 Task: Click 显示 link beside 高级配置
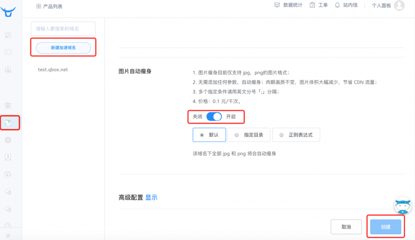[151, 197]
